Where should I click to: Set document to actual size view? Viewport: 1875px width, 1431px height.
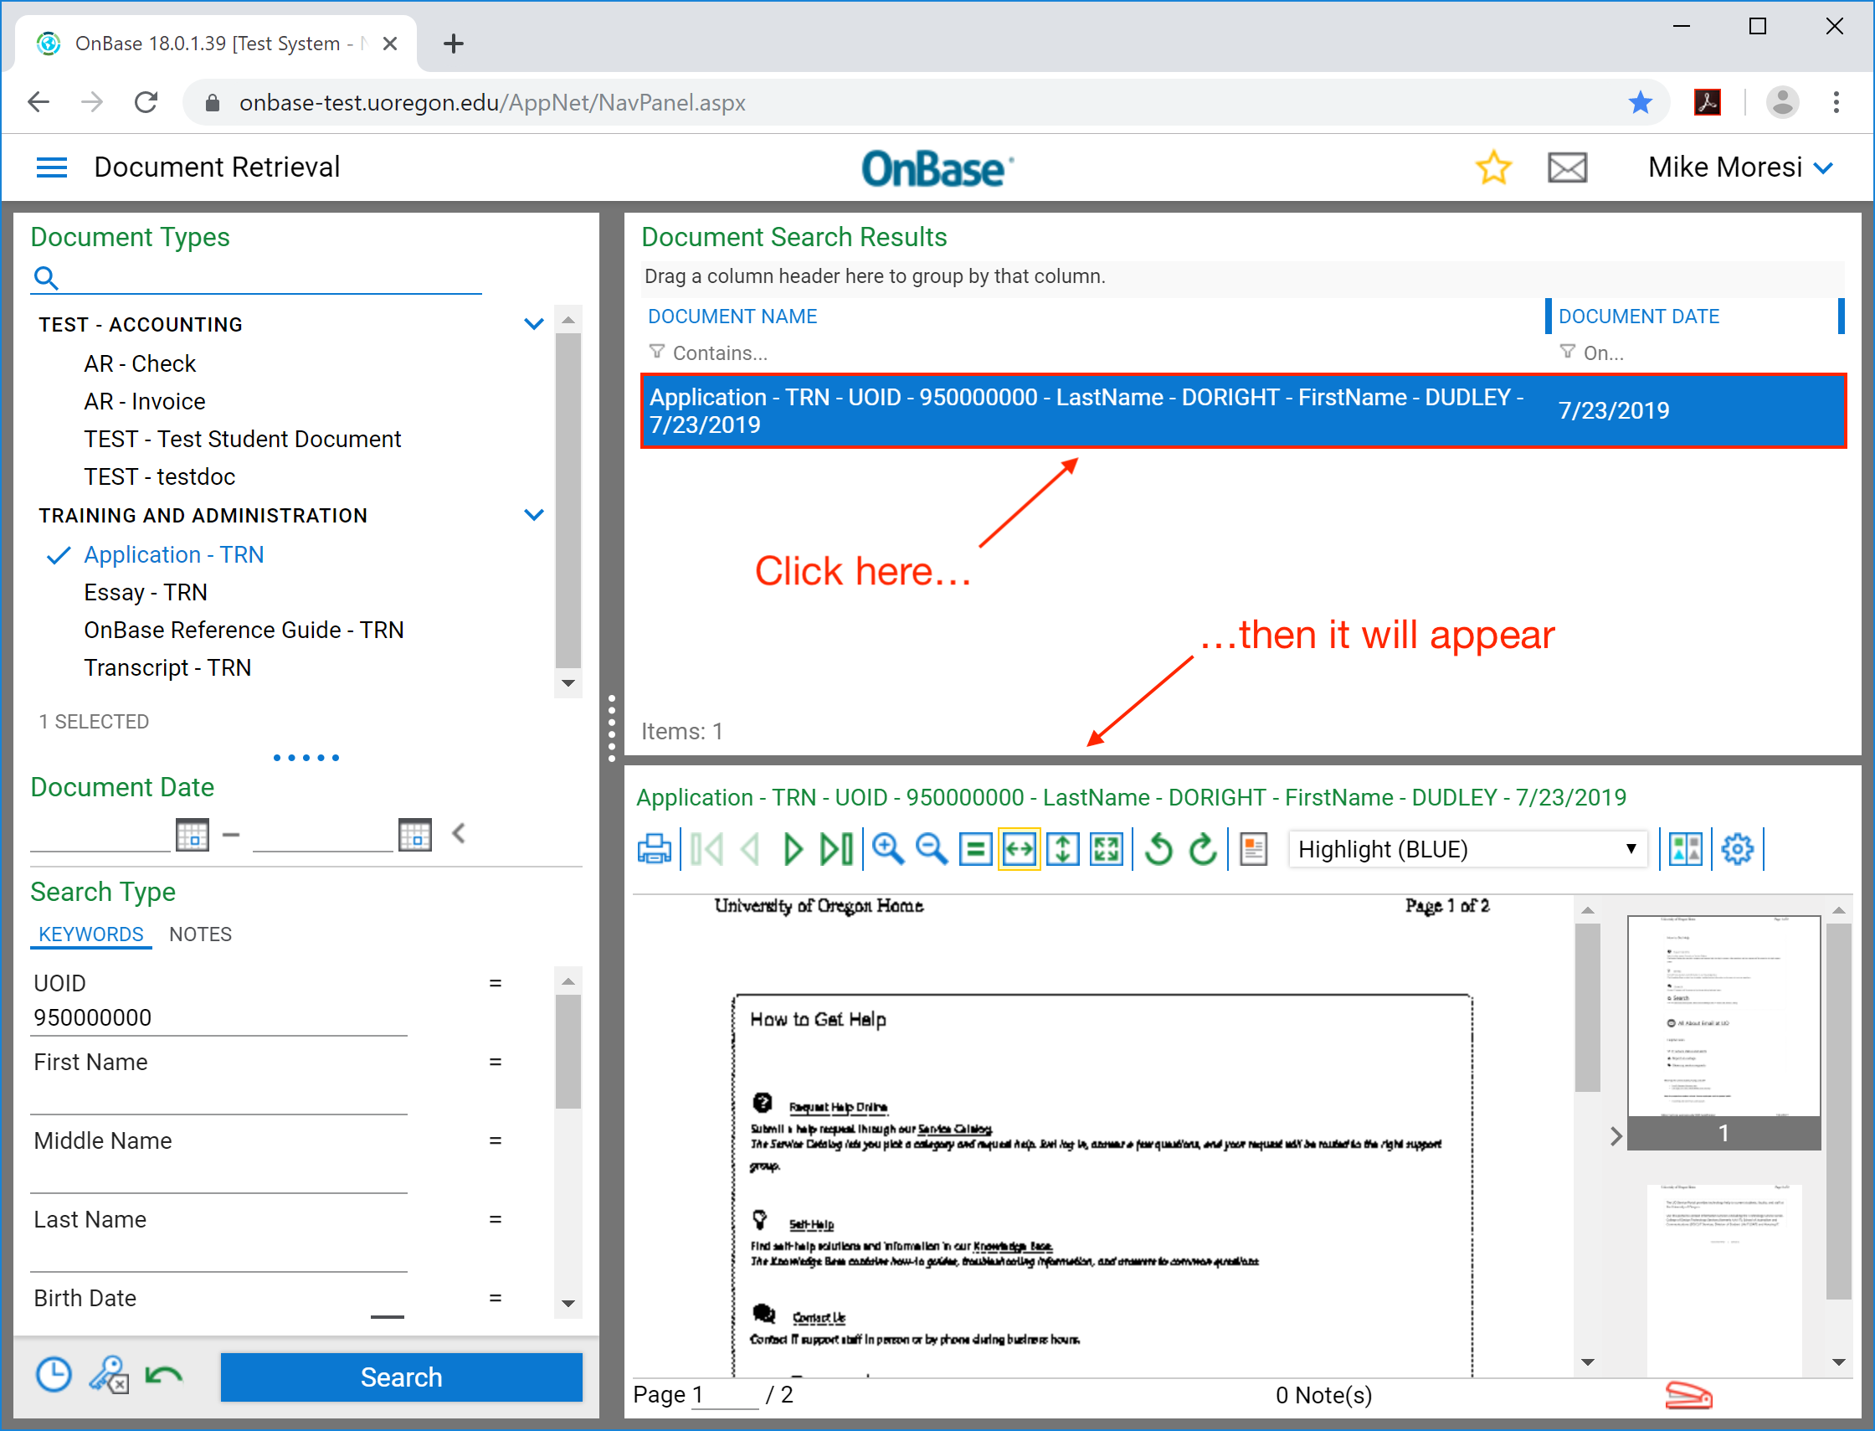click(x=975, y=850)
